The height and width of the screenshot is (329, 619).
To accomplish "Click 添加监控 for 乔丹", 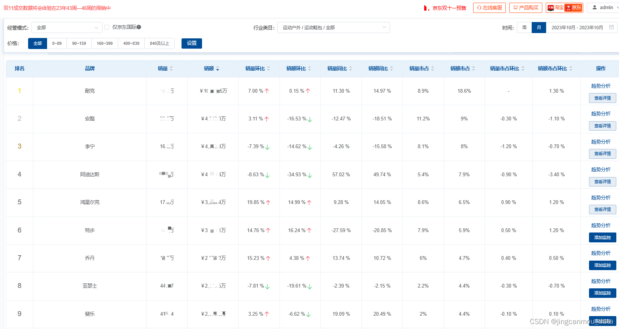I will tap(603, 265).
